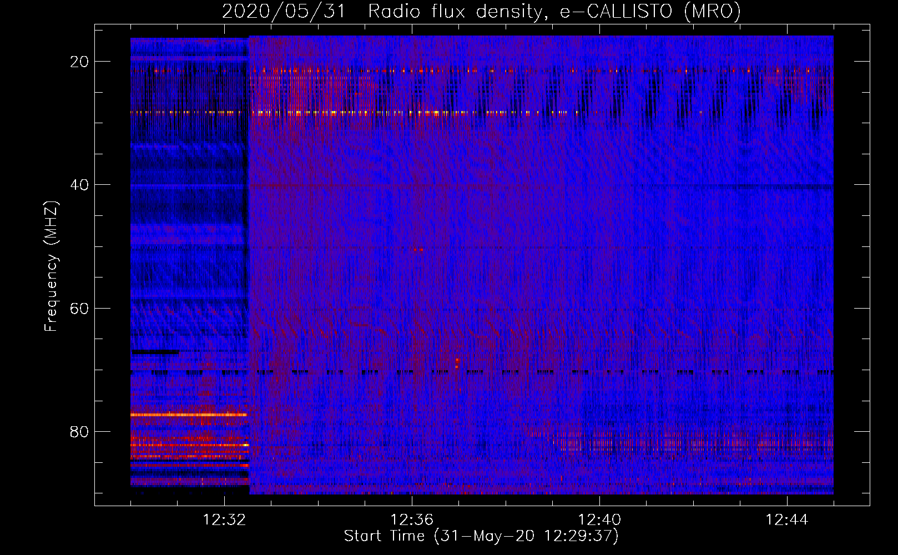Click the y-axis tick label '80'
Image resolution: width=898 pixels, height=555 pixels.
pos(80,431)
